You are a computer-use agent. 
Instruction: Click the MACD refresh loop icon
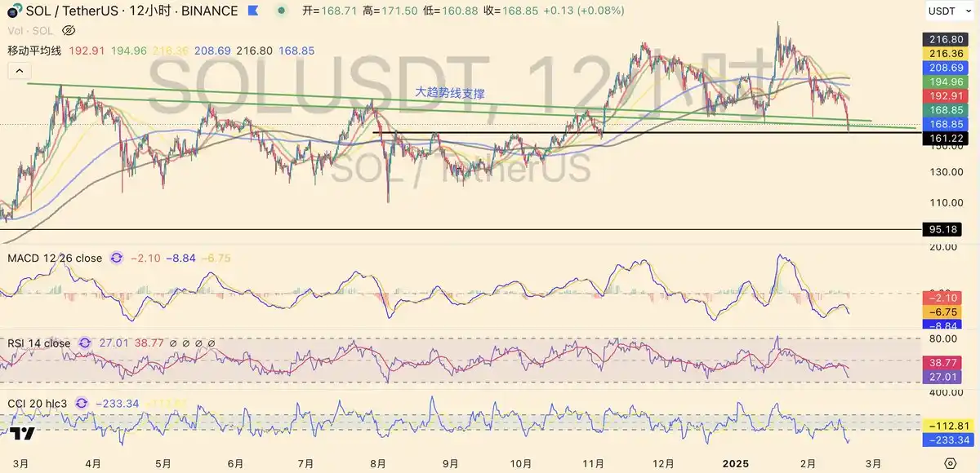(x=117, y=258)
